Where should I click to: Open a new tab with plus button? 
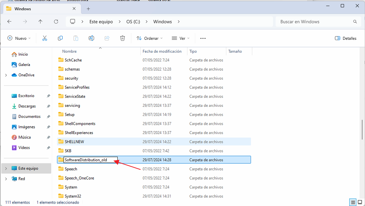(88, 9)
